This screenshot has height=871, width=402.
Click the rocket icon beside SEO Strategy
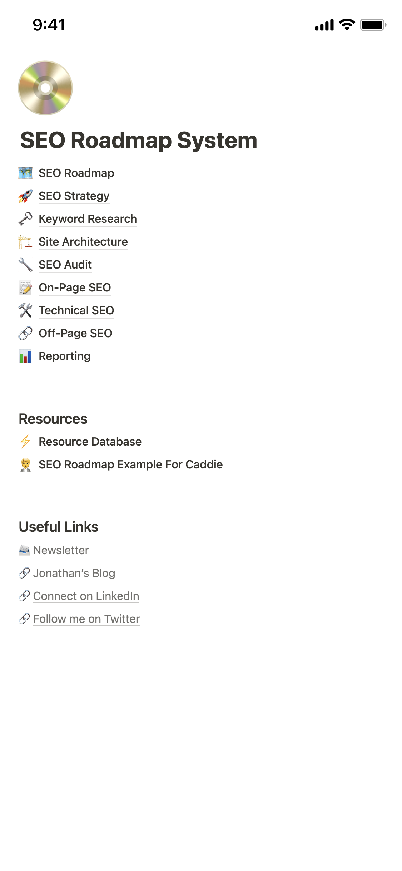click(x=25, y=196)
